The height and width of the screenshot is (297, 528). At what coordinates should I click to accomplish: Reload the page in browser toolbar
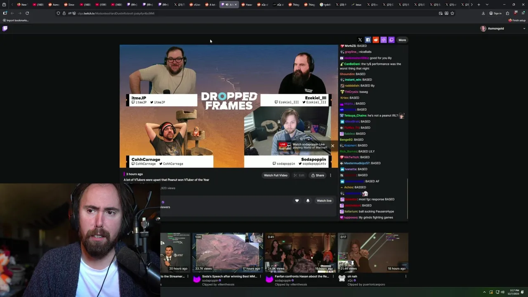(27, 13)
